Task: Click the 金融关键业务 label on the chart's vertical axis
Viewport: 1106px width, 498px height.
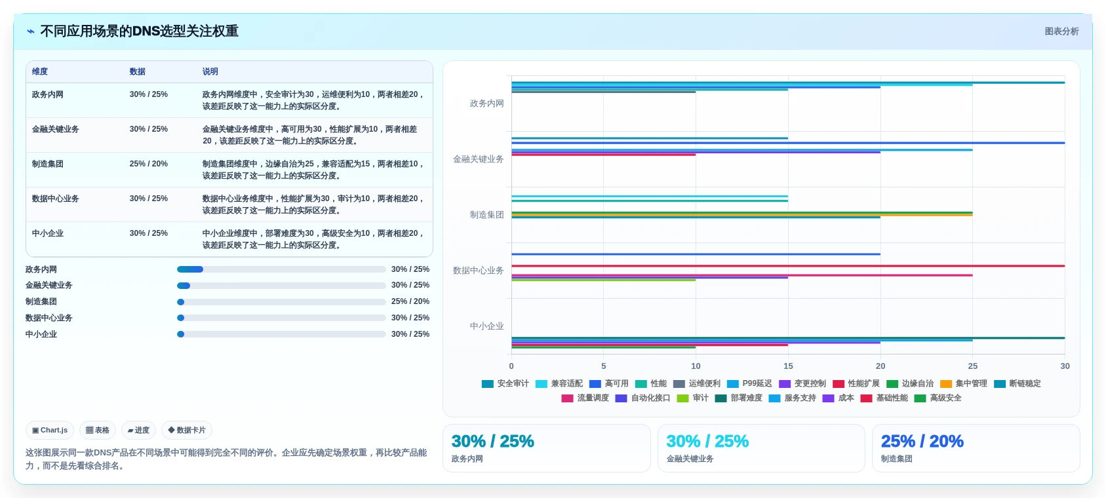Action: tap(479, 159)
